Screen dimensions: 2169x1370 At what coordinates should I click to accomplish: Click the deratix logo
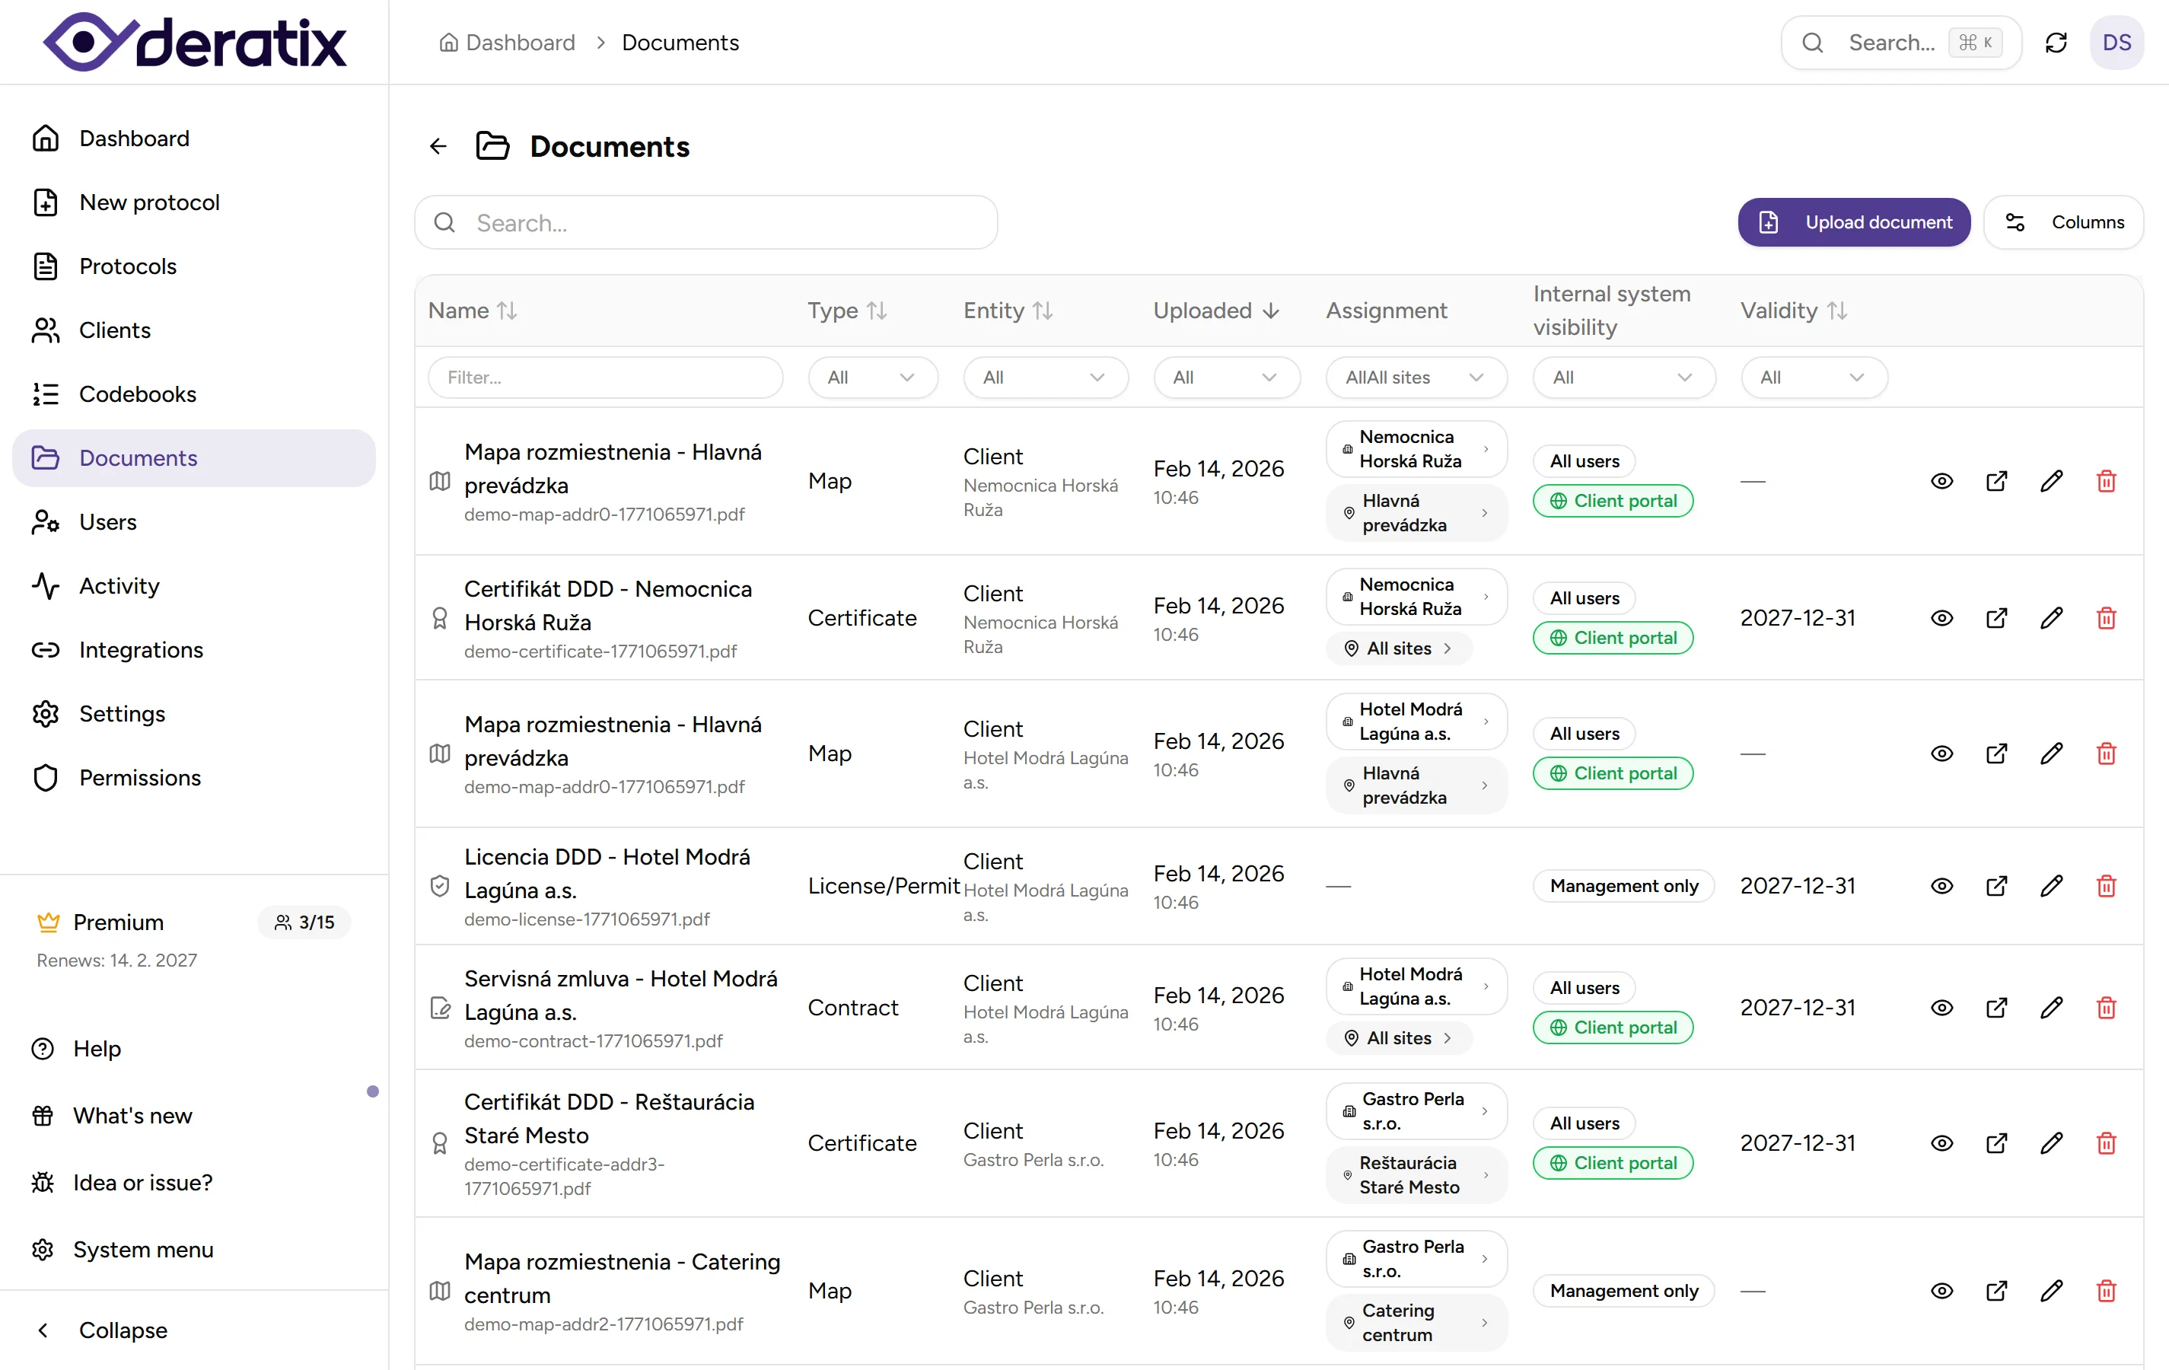click(195, 43)
